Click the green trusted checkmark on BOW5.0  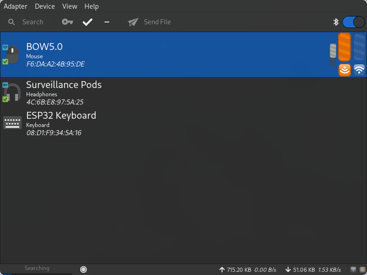click(x=6, y=61)
